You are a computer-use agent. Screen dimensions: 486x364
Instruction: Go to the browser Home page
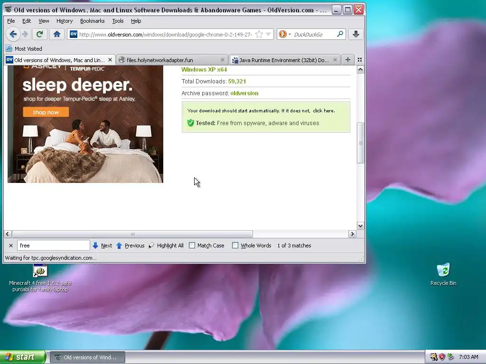(57, 34)
